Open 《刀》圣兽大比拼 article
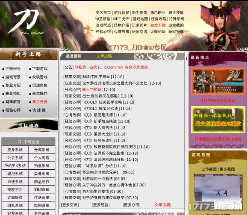248x215 pixels. click(98, 134)
